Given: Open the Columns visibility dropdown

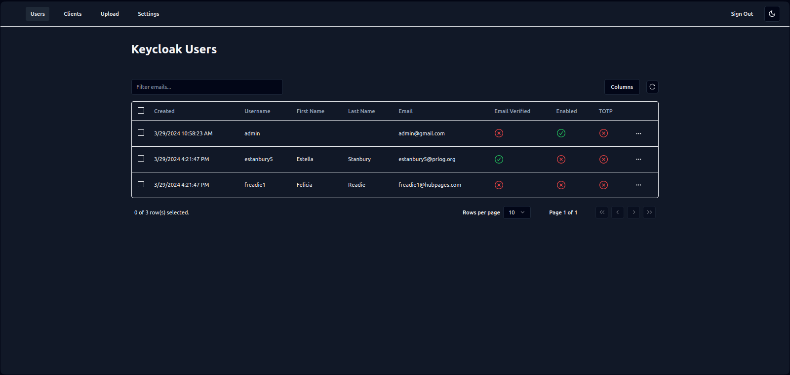Looking at the screenshot, I should [622, 87].
